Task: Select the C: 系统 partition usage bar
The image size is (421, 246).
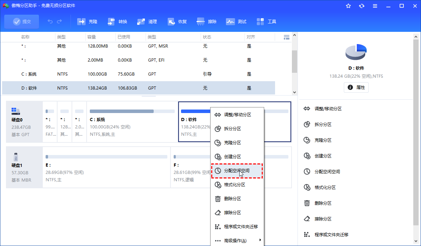Action: (132, 111)
